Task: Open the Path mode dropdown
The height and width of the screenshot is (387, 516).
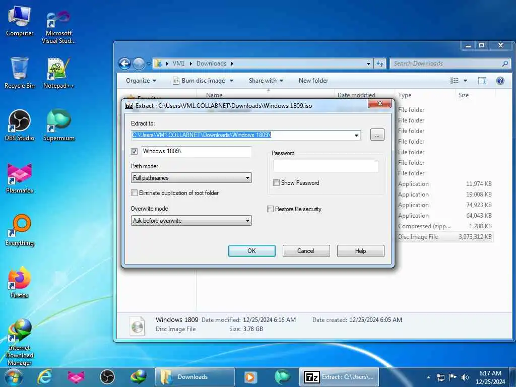Action: (191, 178)
